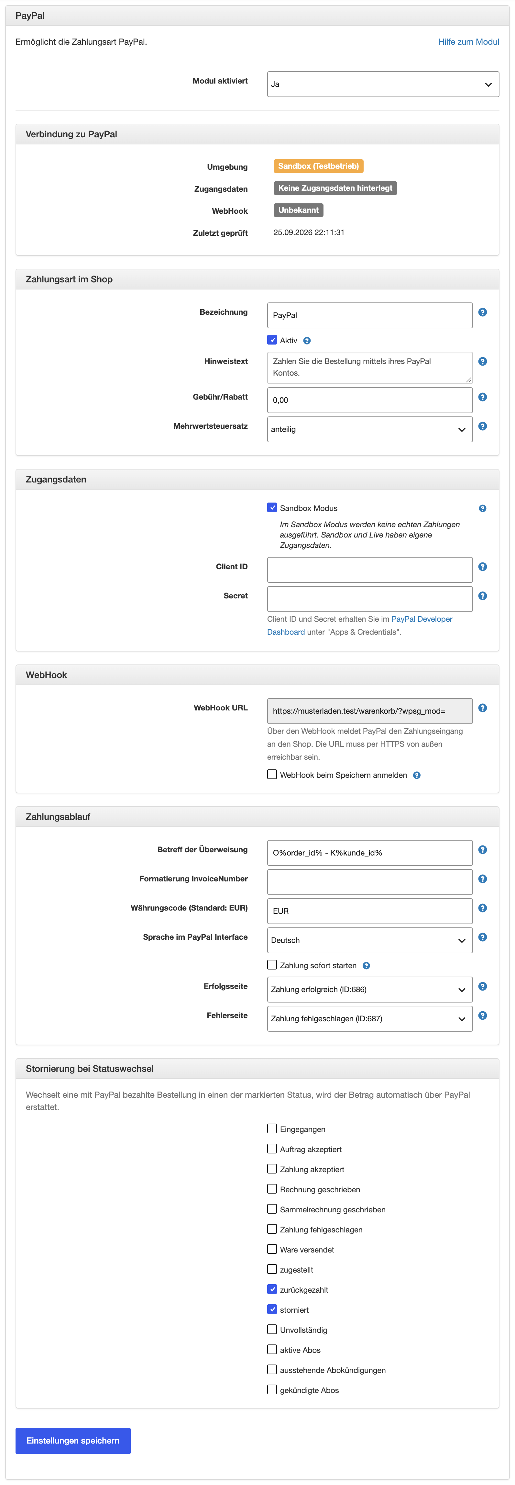Open the Modul aktiviert dropdown
Viewport: 515px width, 1485px height.
click(x=383, y=84)
